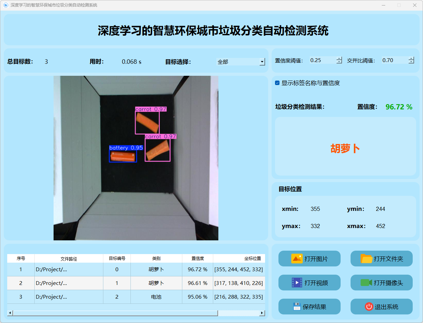Viewport: 423px width, 323px height.
Task: Select the 坐标位置 column header
Action: pos(239,259)
